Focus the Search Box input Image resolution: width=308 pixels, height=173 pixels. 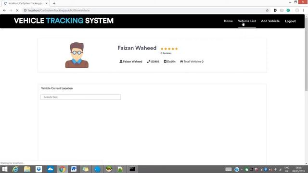[80, 97]
